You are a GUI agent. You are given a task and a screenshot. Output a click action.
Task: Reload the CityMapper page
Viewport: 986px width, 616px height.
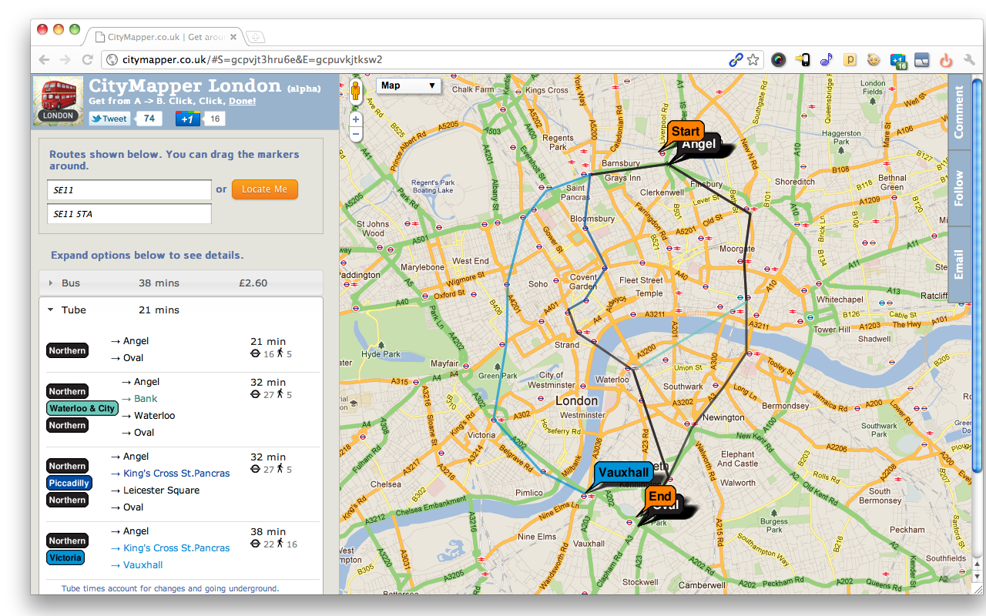(x=88, y=59)
